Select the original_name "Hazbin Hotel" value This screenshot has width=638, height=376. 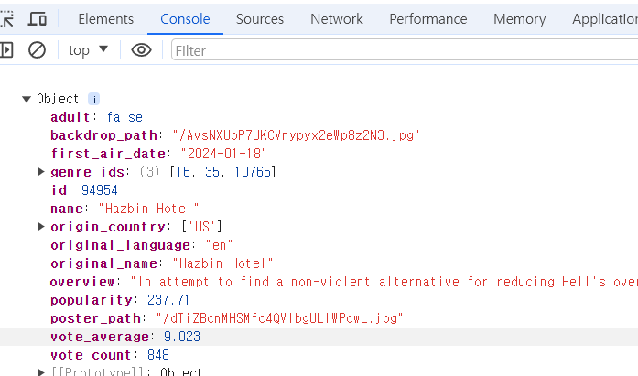[x=222, y=263]
